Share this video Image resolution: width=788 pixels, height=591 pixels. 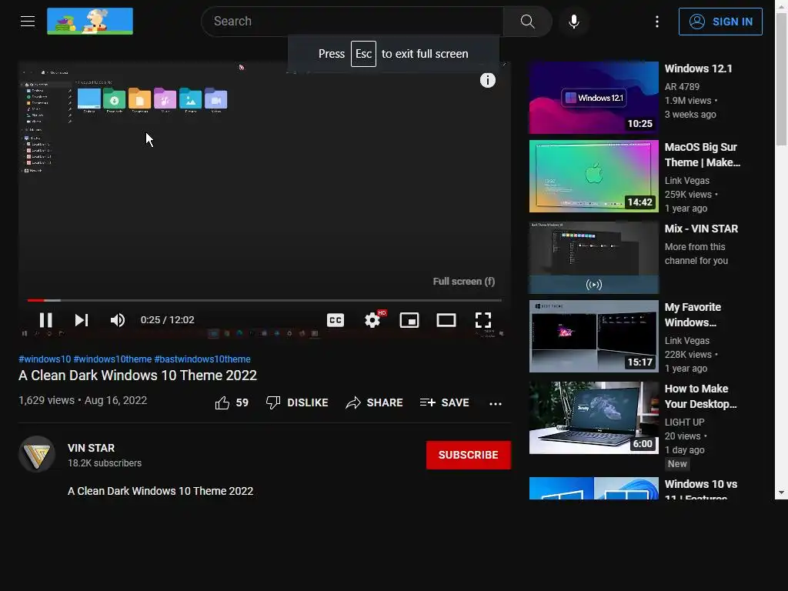[375, 402]
